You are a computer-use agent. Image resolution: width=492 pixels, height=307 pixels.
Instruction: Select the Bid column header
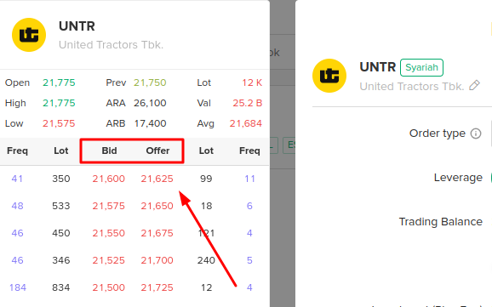tap(109, 151)
